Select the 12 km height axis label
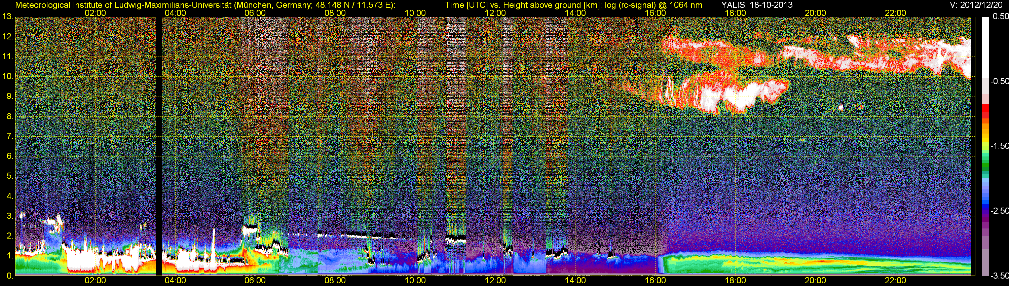1009x286 pixels. pos(7,37)
